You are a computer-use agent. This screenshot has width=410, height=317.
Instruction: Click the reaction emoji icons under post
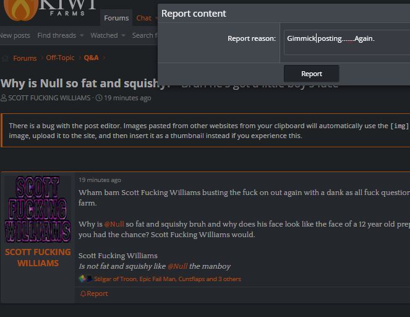(86, 279)
